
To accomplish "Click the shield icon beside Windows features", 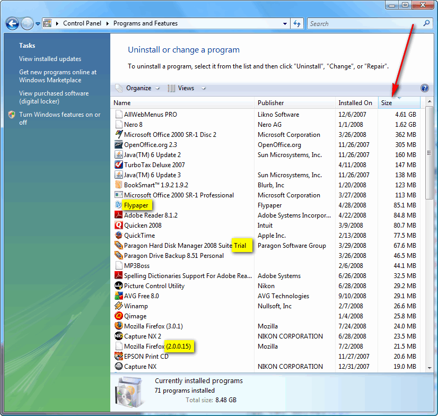I will coord(12,115).
